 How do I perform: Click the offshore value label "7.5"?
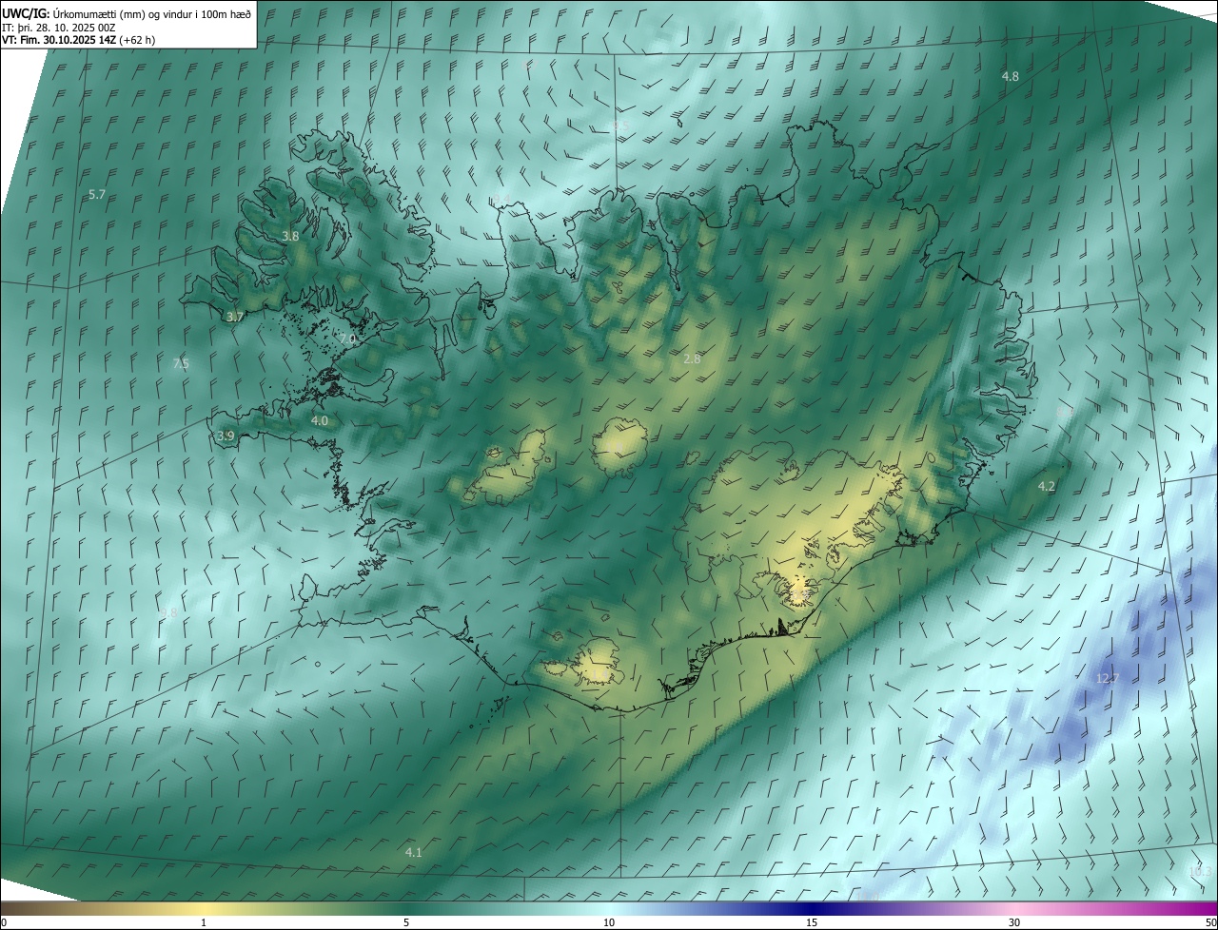[x=181, y=363]
